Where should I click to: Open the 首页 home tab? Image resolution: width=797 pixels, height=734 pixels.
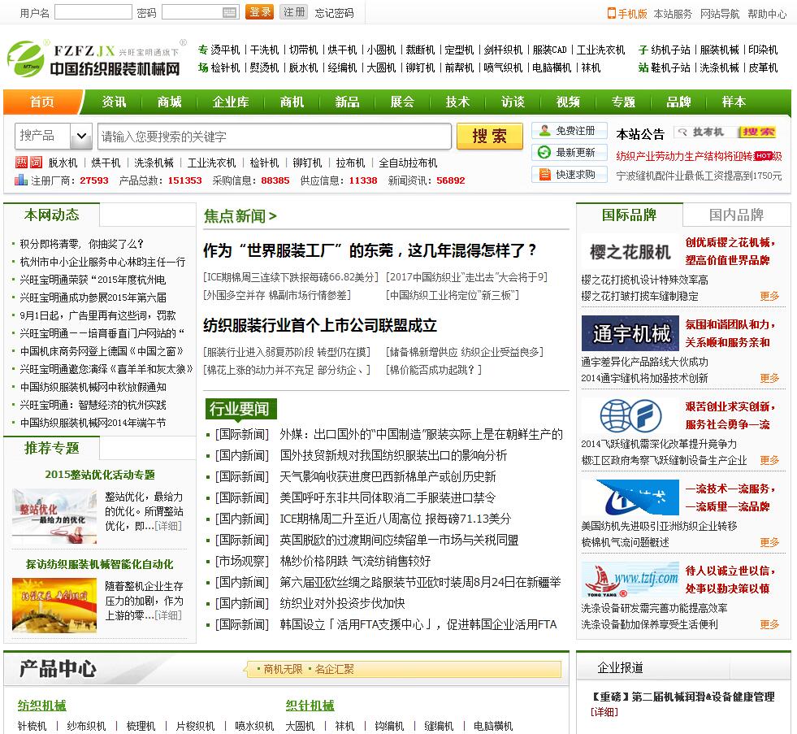pos(41,102)
